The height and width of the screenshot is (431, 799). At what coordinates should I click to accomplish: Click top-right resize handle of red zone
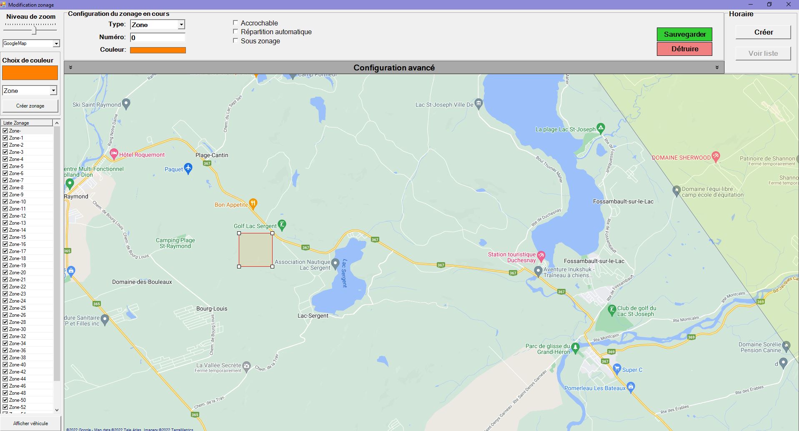click(x=273, y=233)
